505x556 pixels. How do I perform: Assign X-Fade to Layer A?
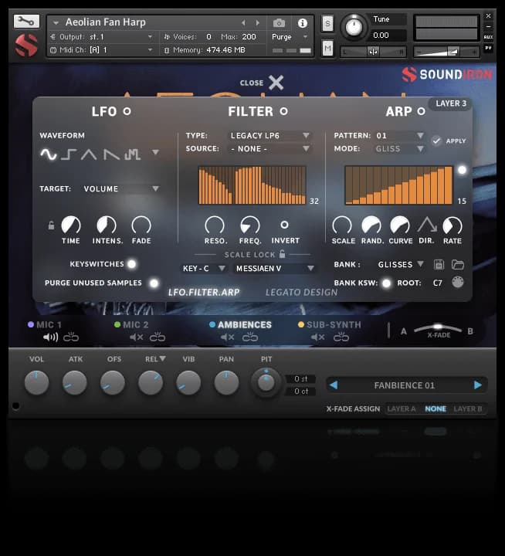[402, 409]
